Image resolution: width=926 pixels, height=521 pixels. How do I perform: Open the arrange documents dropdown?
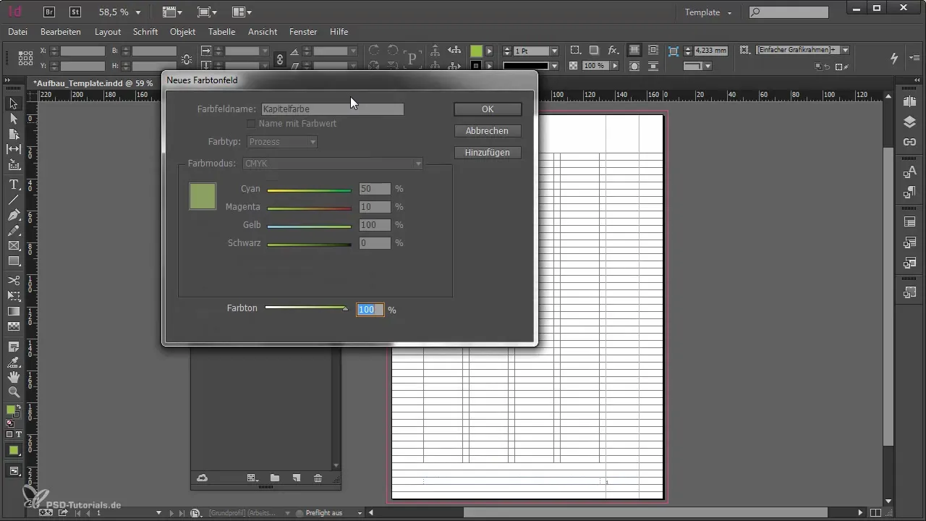(242, 12)
